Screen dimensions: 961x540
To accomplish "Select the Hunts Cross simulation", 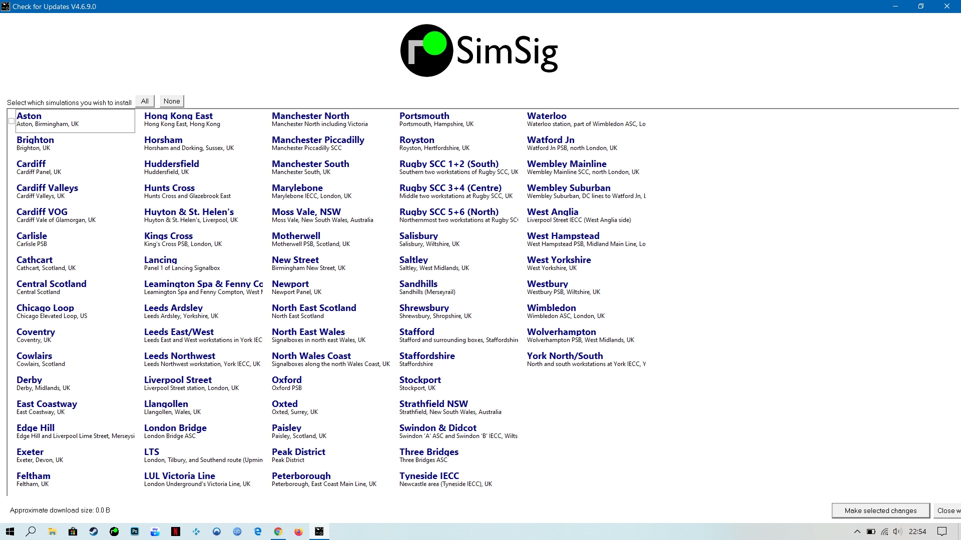I will pyautogui.click(x=187, y=191).
